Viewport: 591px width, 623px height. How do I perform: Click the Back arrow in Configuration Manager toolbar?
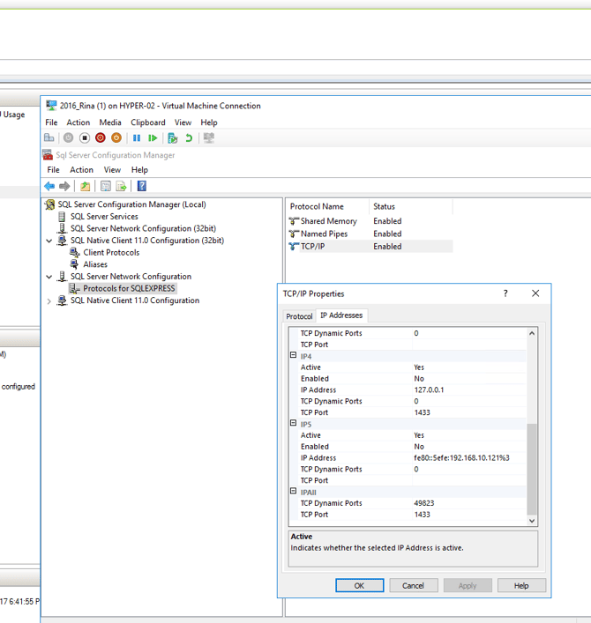pyautogui.click(x=49, y=186)
